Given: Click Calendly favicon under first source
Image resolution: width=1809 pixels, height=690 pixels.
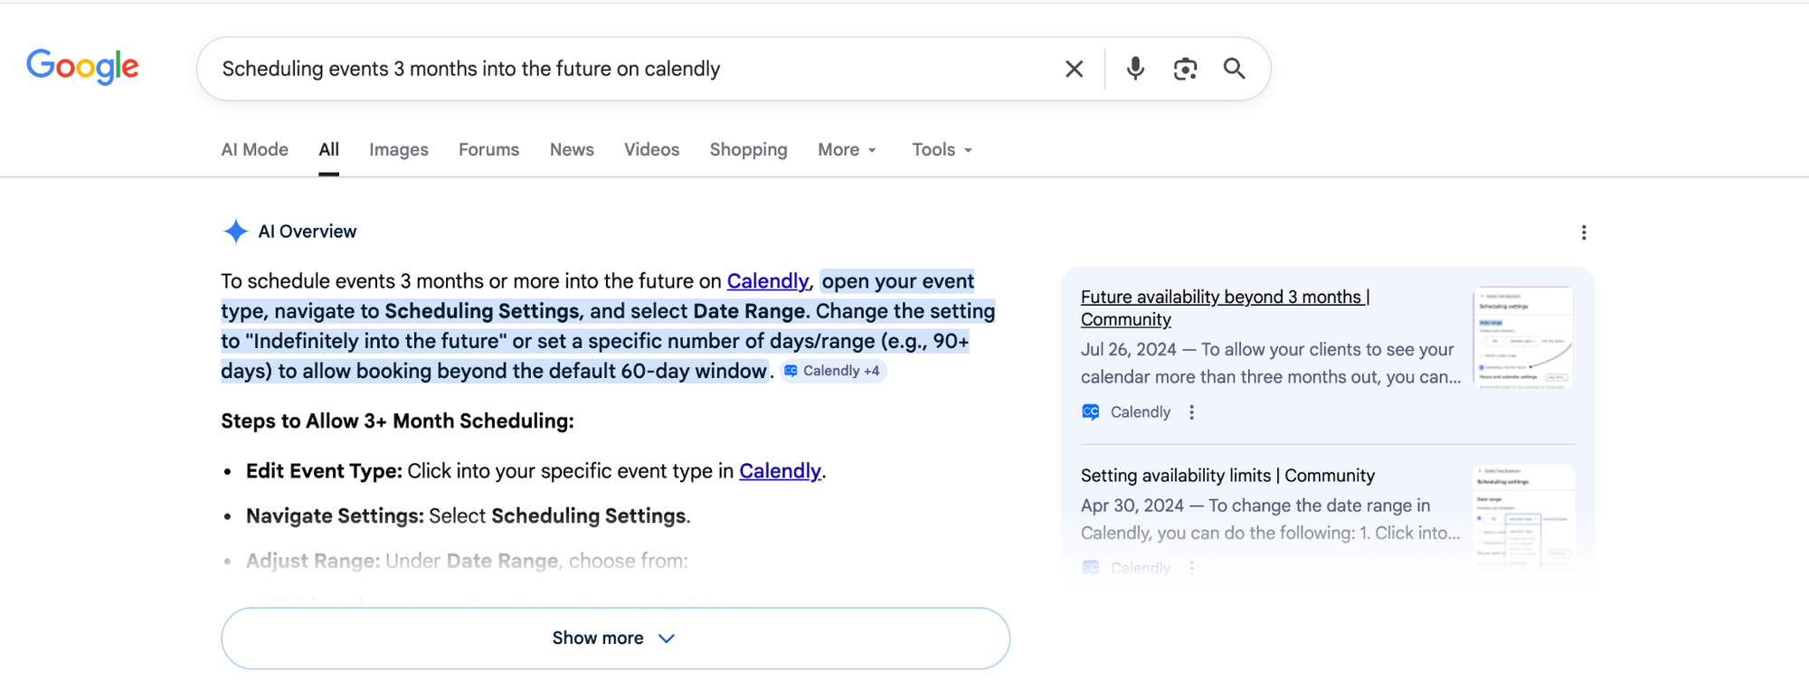Looking at the screenshot, I should [x=1091, y=412].
